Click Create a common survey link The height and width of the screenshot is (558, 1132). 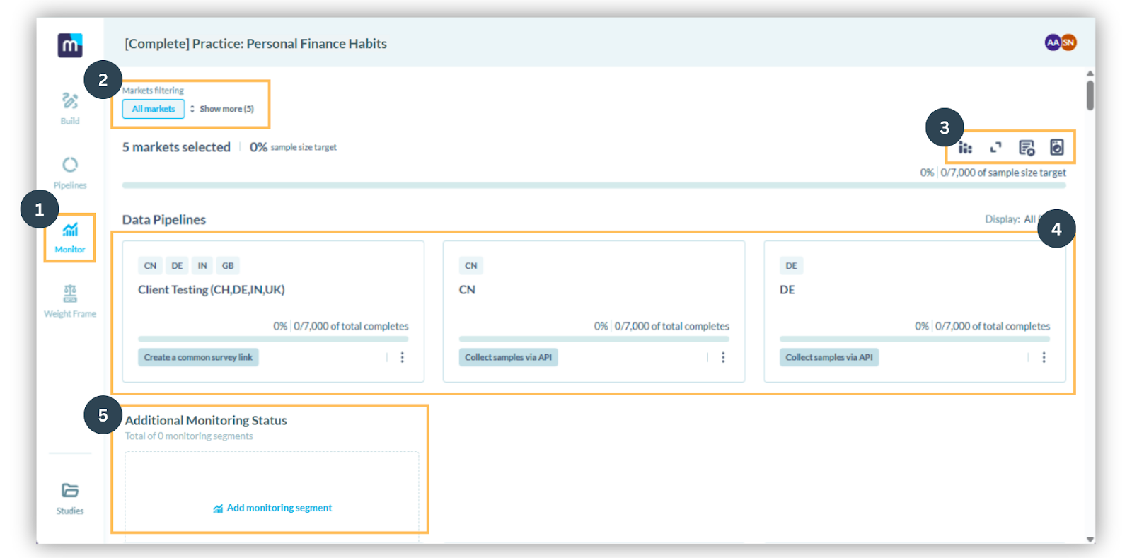coord(198,357)
